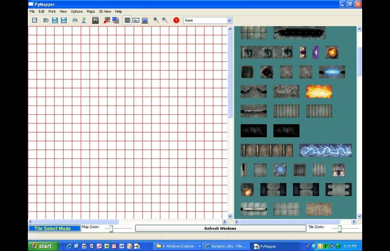Select the orange fiery orb tile
This screenshot has height=251, width=390.
point(332,52)
